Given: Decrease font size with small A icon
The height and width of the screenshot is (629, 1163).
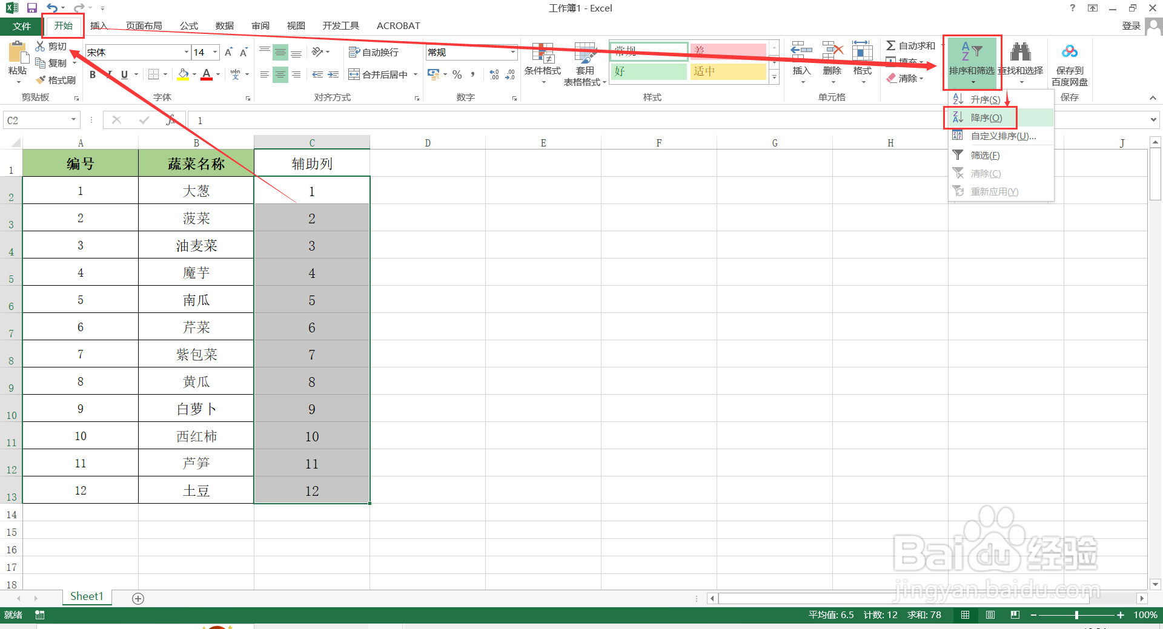Looking at the screenshot, I should tap(244, 52).
